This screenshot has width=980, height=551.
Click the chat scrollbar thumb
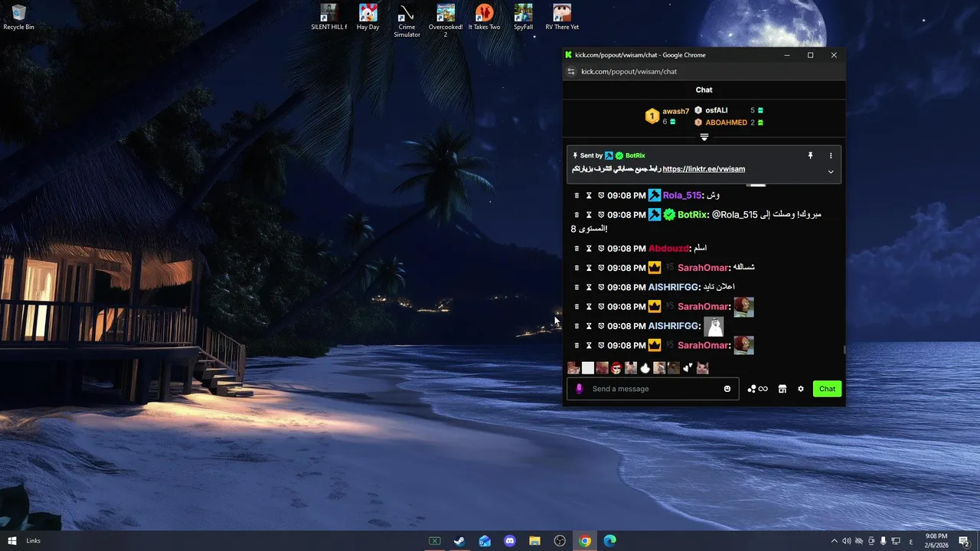coord(844,350)
